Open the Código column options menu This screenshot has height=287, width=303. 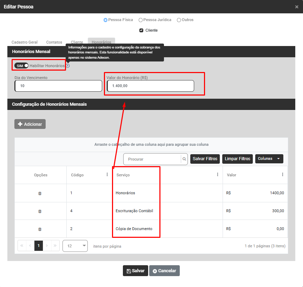pyautogui.click(x=107, y=175)
